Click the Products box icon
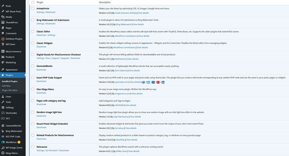Viewport: 289px width, 156px height. point(3,57)
